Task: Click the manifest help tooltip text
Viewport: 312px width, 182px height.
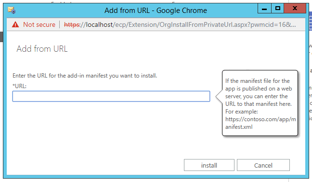Action: tap(260, 104)
